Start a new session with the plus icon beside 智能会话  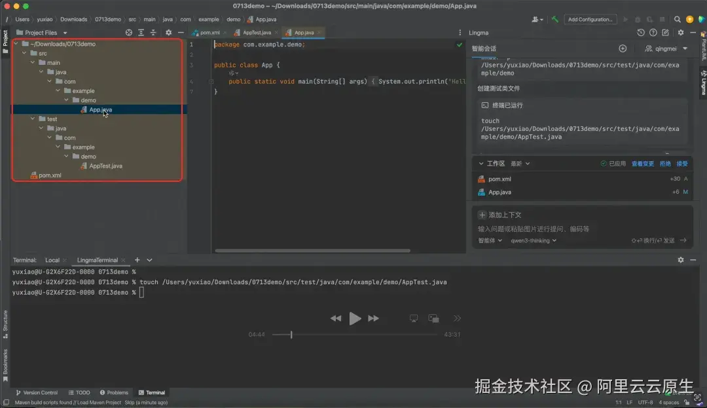point(623,48)
